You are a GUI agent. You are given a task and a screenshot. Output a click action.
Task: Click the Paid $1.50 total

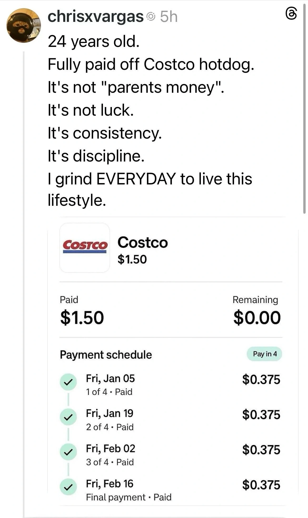tap(82, 317)
